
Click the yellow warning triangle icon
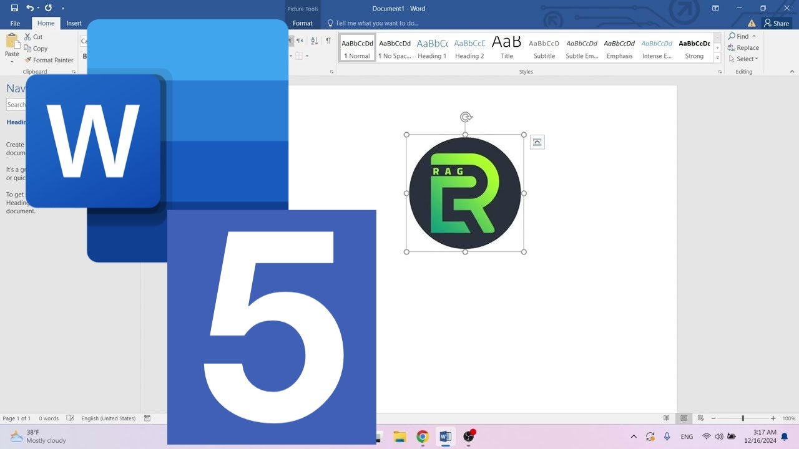[x=752, y=23]
